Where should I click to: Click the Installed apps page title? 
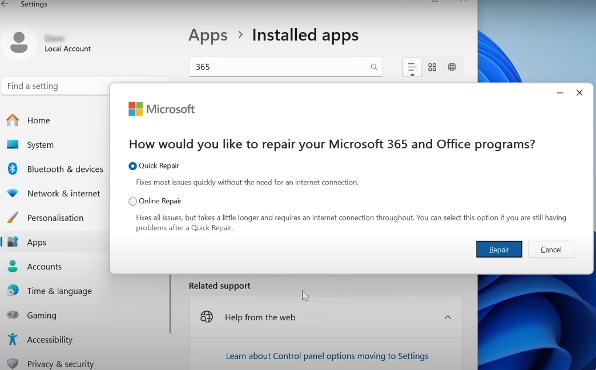click(305, 35)
